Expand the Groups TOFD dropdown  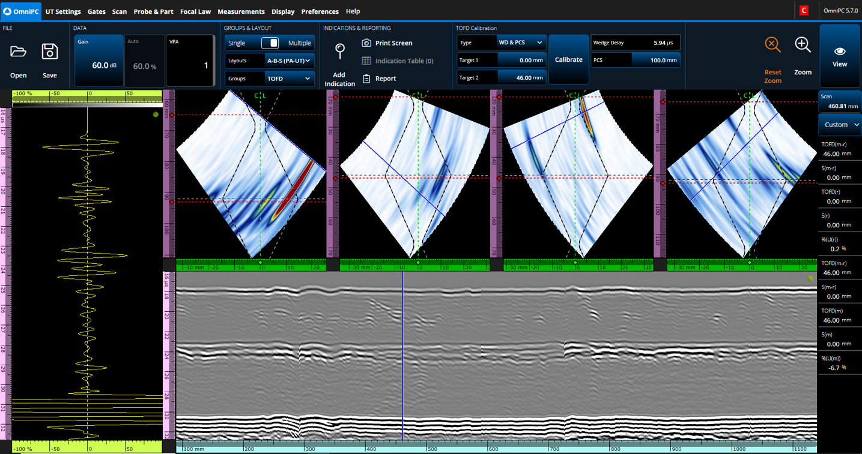[x=288, y=79]
